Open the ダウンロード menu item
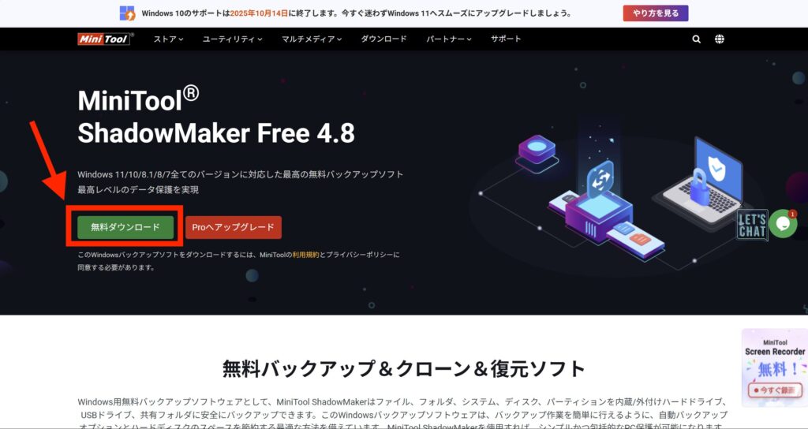The height and width of the screenshot is (429, 808). pyautogui.click(x=383, y=39)
